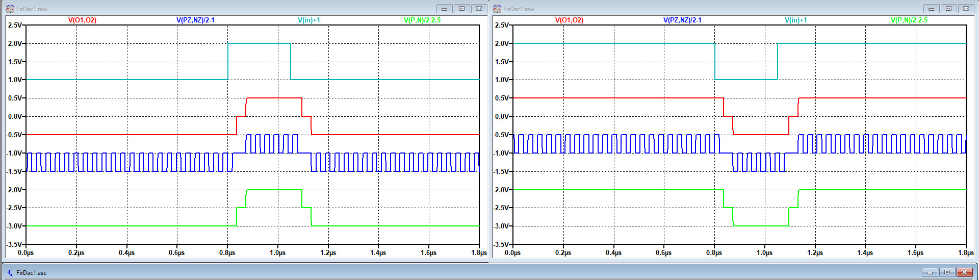Maximize the right FirDac1.raw window
979x280 pixels.
pos(948,9)
